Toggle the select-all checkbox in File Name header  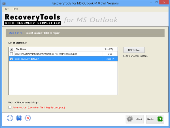click(x=11, y=49)
